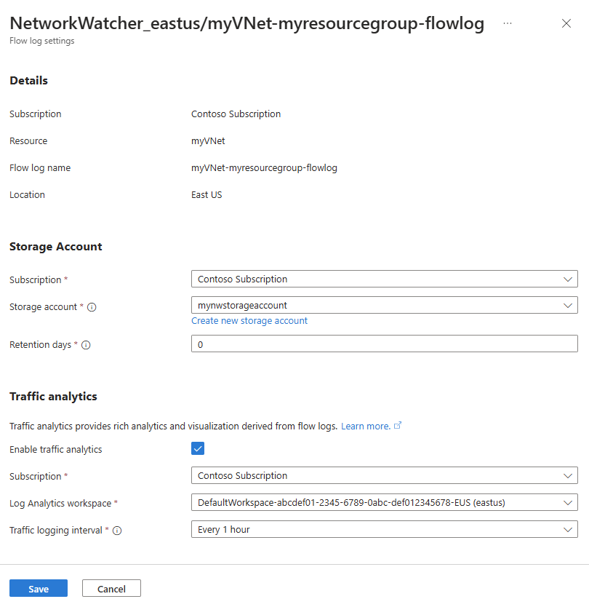Open the Contoso Subscription dropdown under Storage Account
Screen dimensions: 589x607
tap(384, 279)
